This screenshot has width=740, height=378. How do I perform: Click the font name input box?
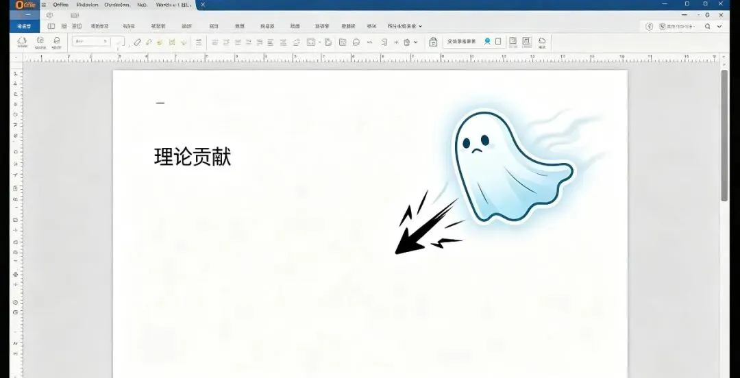click(x=92, y=42)
